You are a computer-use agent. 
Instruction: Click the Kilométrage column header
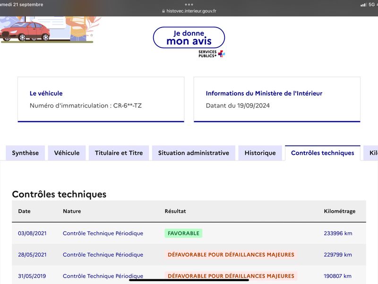[339, 211]
